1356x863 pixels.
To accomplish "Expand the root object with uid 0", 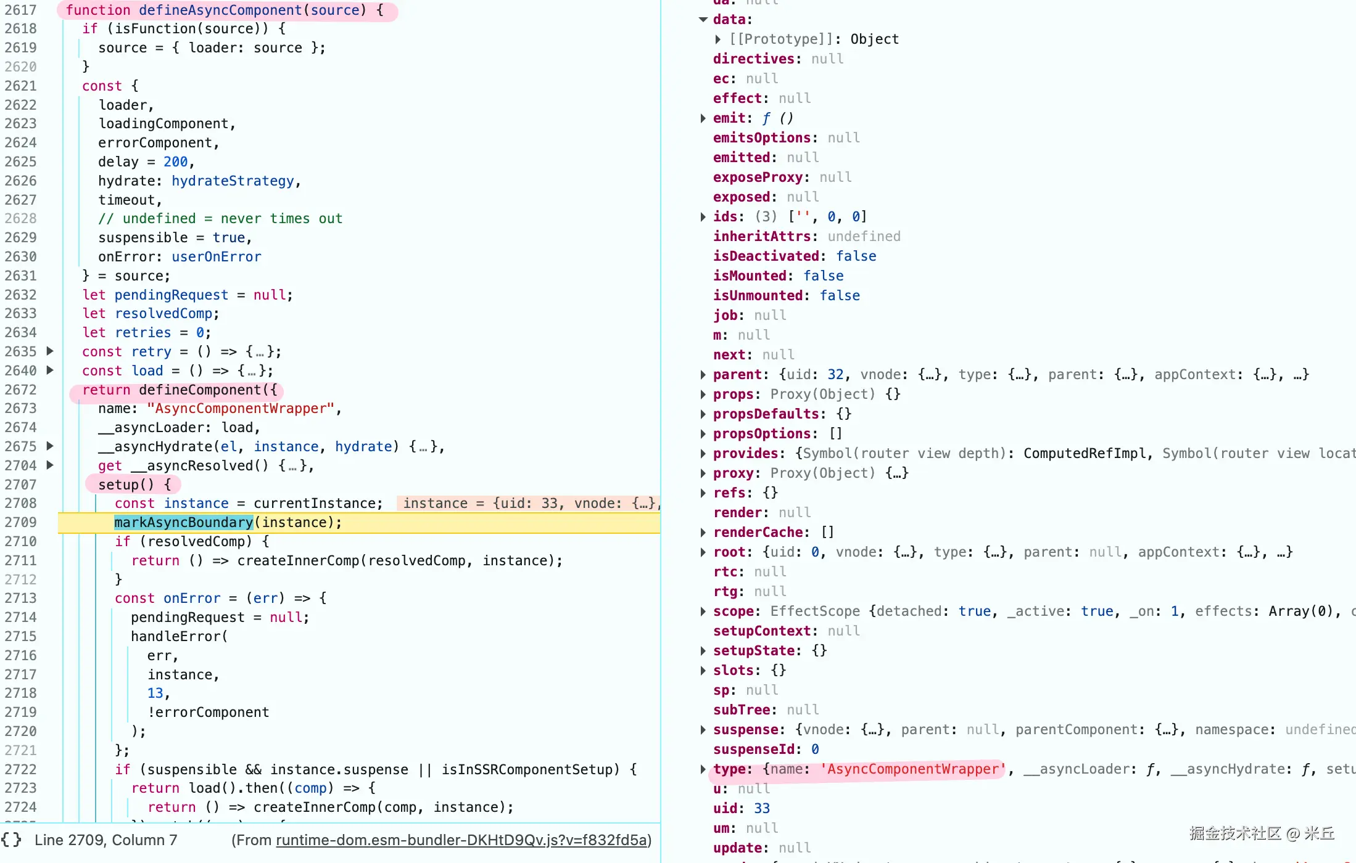I will pyautogui.click(x=703, y=552).
